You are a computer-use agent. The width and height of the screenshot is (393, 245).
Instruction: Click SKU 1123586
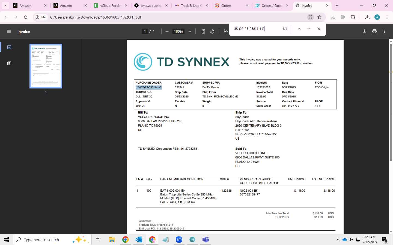pos(226,191)
